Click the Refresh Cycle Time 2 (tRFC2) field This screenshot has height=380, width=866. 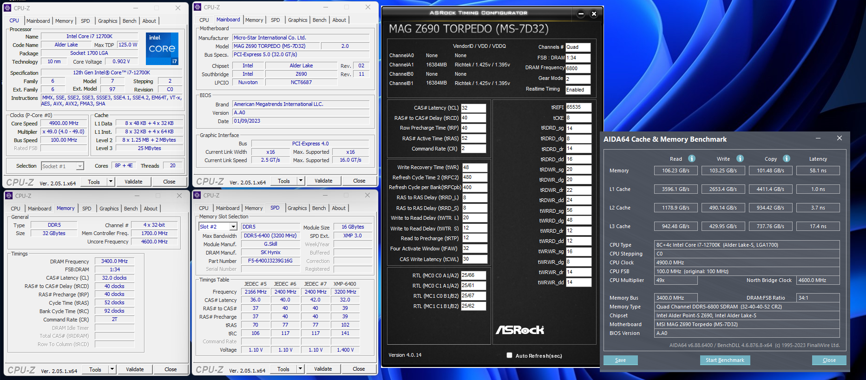point(475,177)
